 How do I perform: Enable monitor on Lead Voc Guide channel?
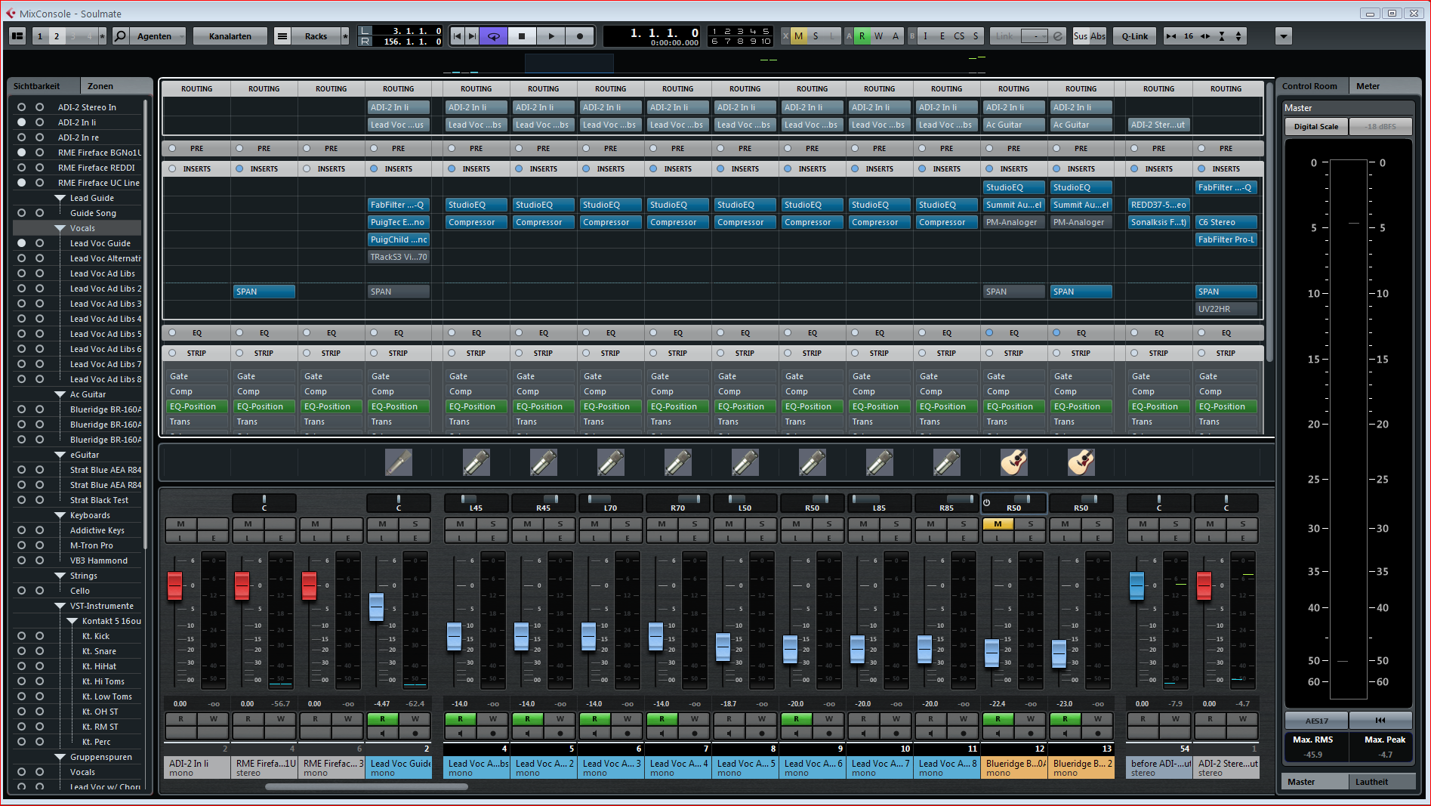[383, 733]
